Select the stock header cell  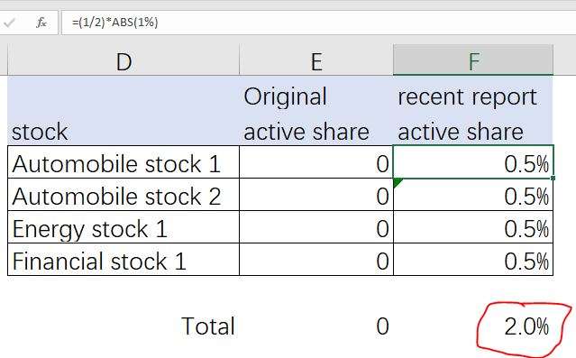tap(123, 111)
